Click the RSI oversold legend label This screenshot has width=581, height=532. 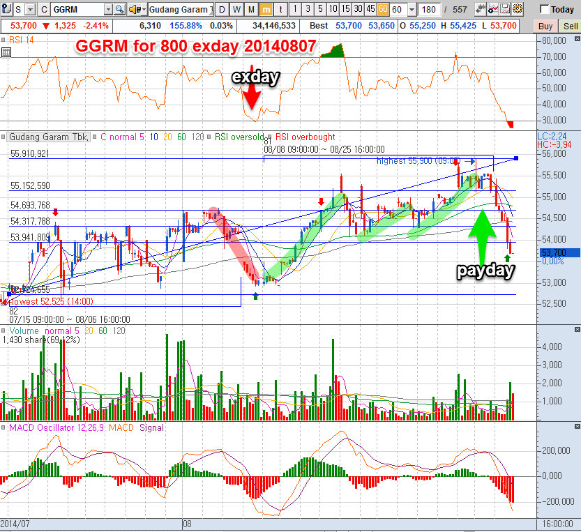[239, 137]
